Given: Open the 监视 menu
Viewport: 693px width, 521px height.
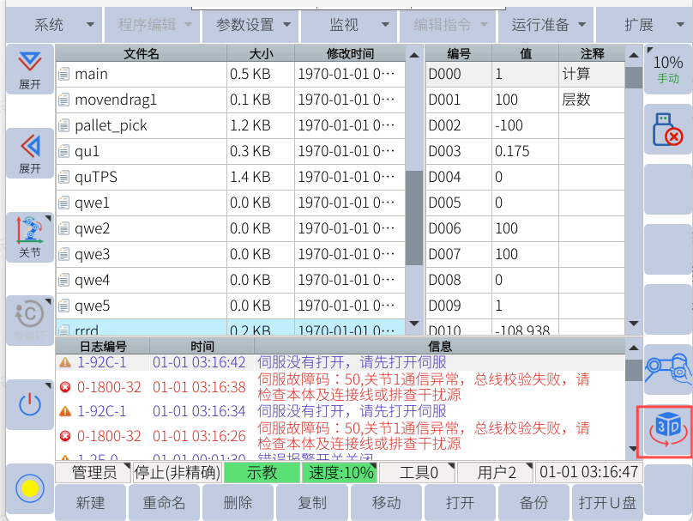Looking at the screenshot, I should coord(353,25).
